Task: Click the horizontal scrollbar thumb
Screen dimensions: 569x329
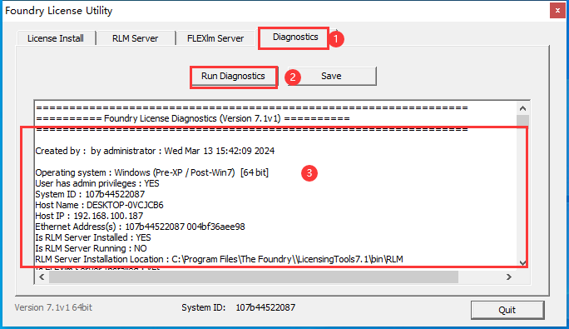Action: 254,277
